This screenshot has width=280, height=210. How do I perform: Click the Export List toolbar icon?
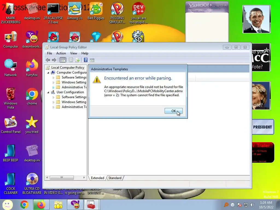[77, 60]
